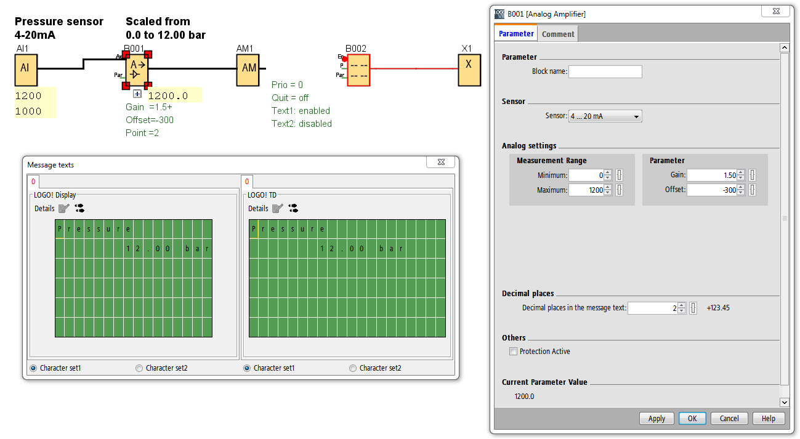The image size is (800, 439).
Task: Select Character set2 for LOGO! Display
Action: (140, 368)
